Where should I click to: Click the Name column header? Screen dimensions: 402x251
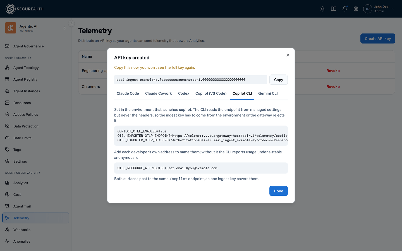coord(87,56)
